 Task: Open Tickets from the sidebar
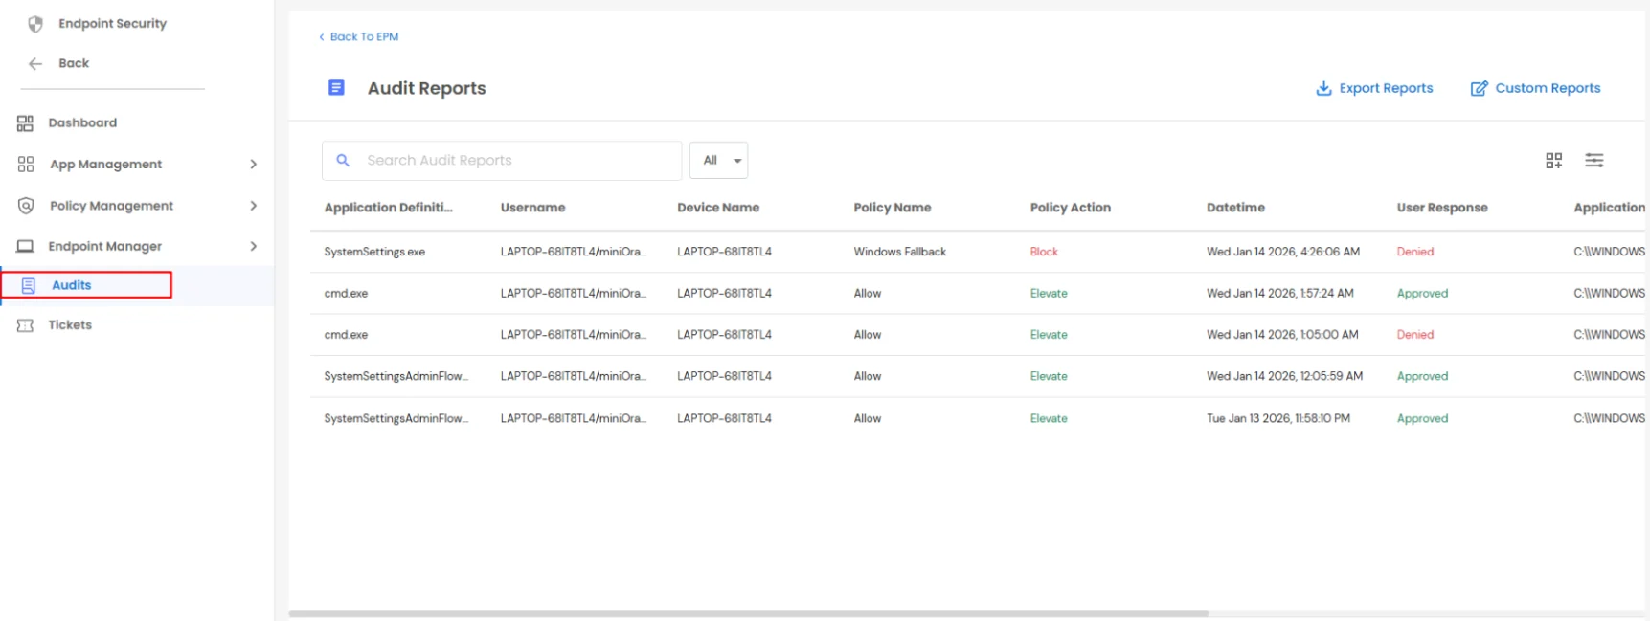coord(70,325)
